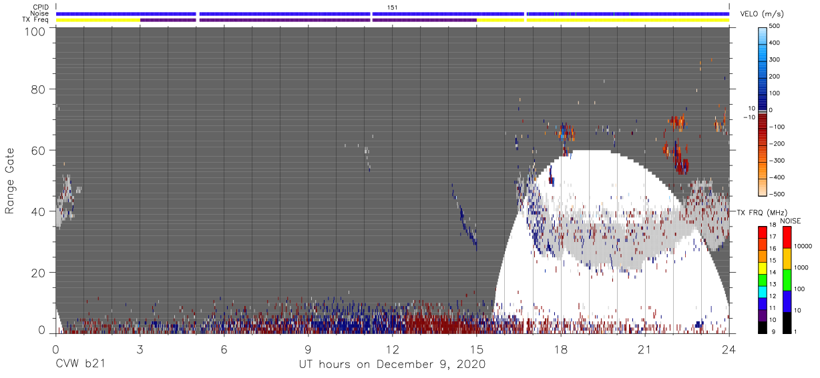Viewport: 820px width, 378px height.
Task: Click the purple segment of TX FRQ colorbar
Action: [x=763, y=315]
